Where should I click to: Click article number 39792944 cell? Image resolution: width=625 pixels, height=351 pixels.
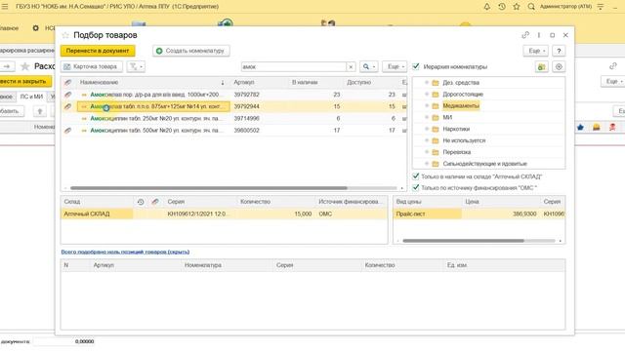tap(246, 106)
